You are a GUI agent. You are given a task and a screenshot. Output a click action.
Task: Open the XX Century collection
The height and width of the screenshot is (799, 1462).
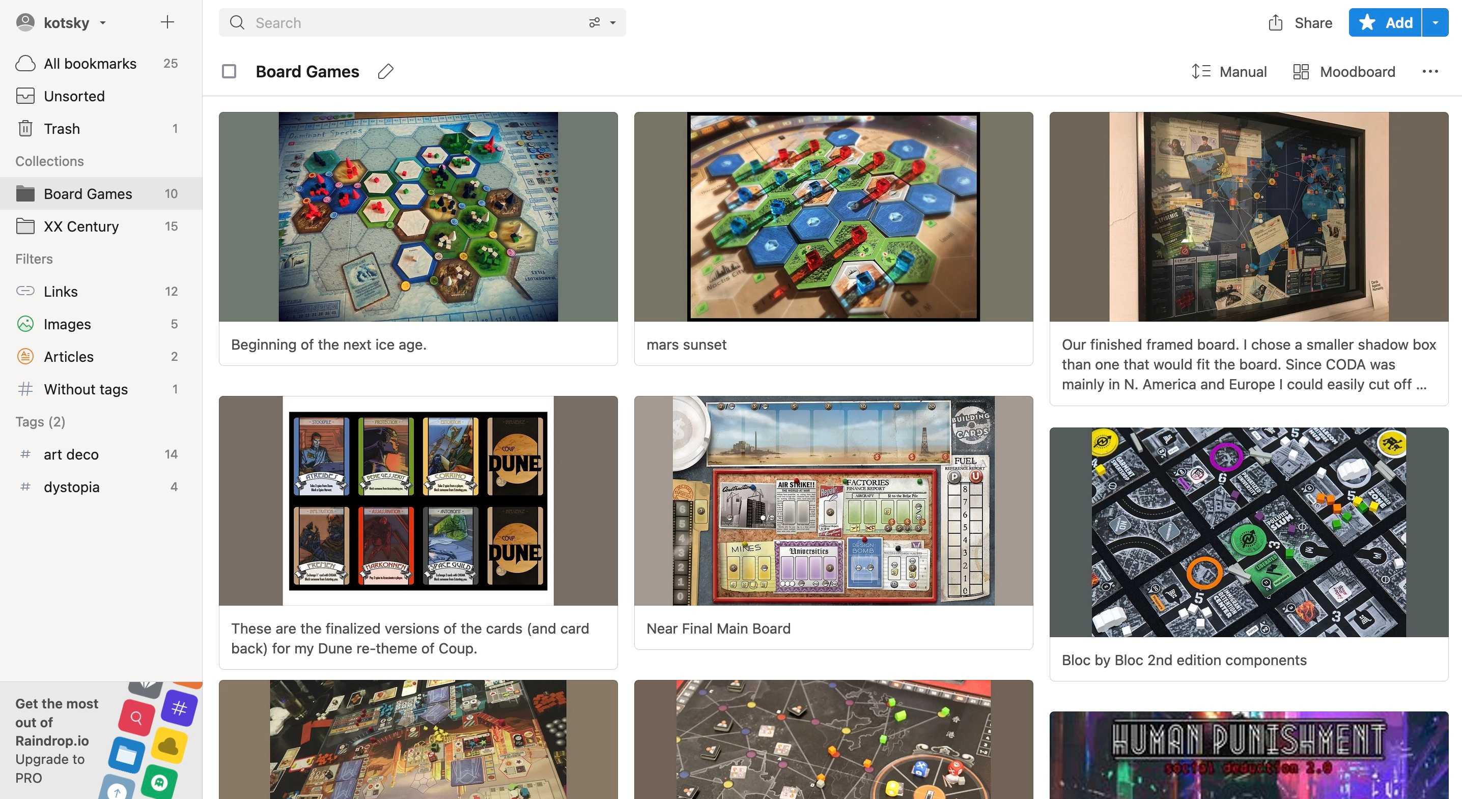point(81,226)
